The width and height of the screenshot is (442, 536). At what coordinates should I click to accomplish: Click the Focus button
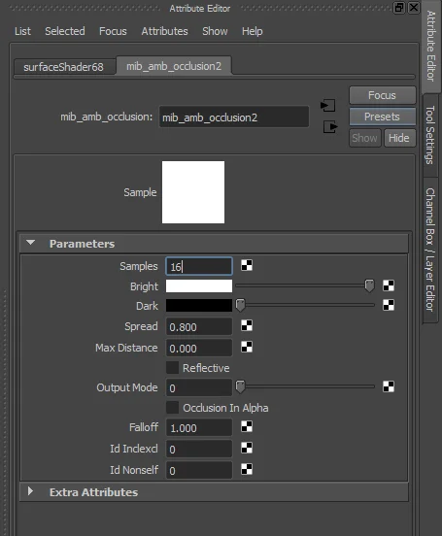382,95
